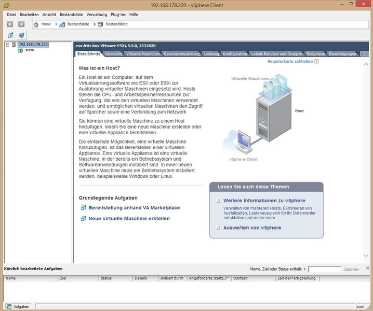Image resolution: width=373 pixels, height=311 pixels.
Task: Sort tasks by the Details column header
Action: coord(145,278)
